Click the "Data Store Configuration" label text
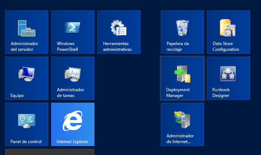 (226, 46)
